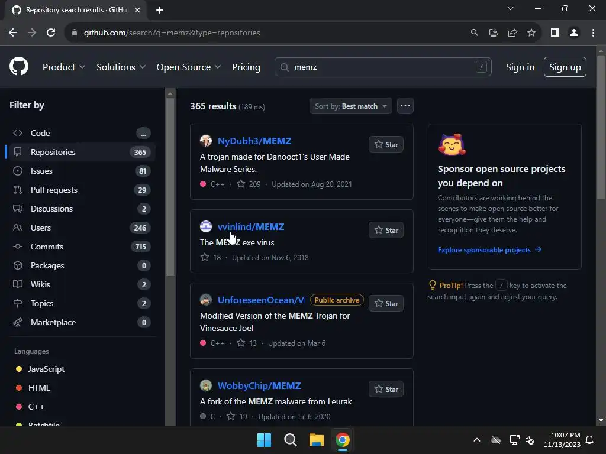Filter by Issues
The height and width of the screenshot is (454, 606).
point(81,171)
